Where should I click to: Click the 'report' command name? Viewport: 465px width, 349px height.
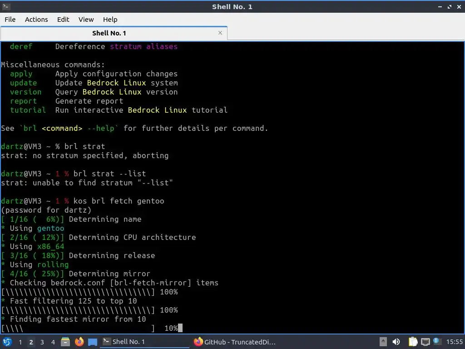(24, 101)
